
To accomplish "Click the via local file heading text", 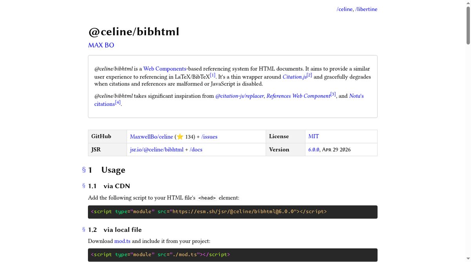I will pyautogui.click(x=122, y=229).
